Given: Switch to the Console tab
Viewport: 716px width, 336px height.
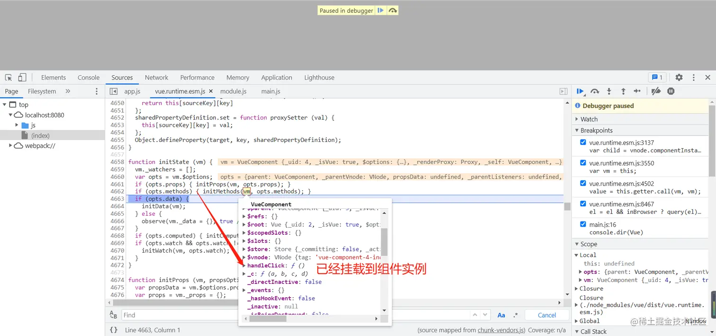Looking at the screenshot, I should [x=89, y=78].
